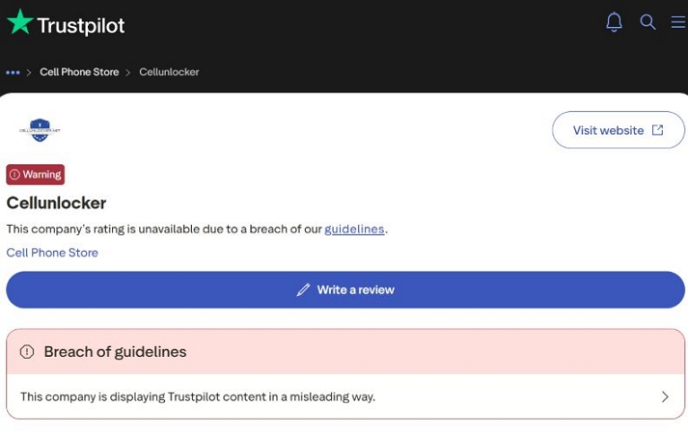688x434 pixels.
Task: Expand breach details chevron arrow
Action: (664, 396)
